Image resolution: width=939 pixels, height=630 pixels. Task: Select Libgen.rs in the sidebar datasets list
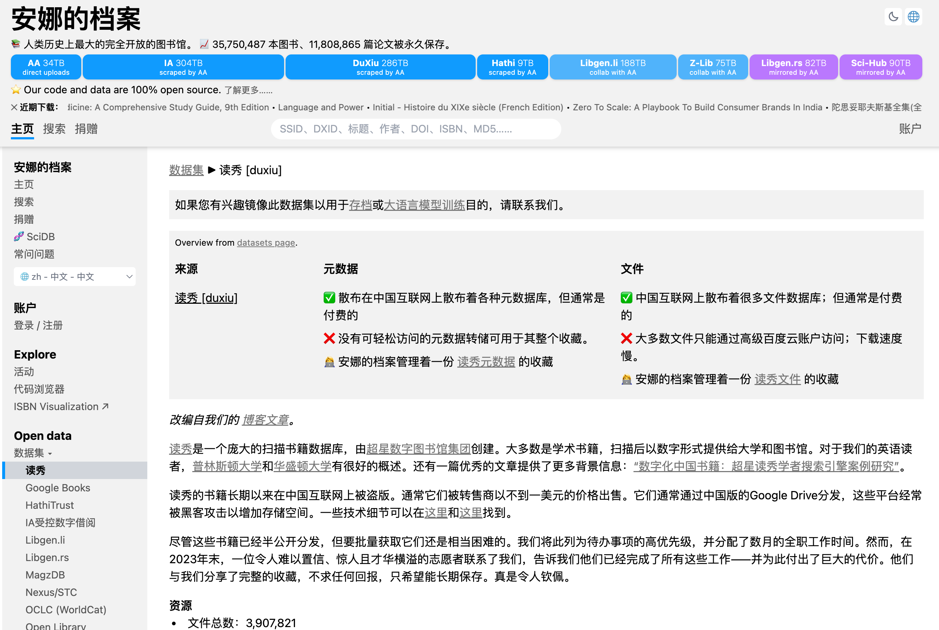pos(48,558)
